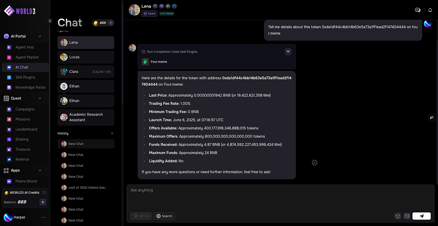Toggle the GPT-4 model selector
The image size is (438, 226).
[x=141, y=216]
